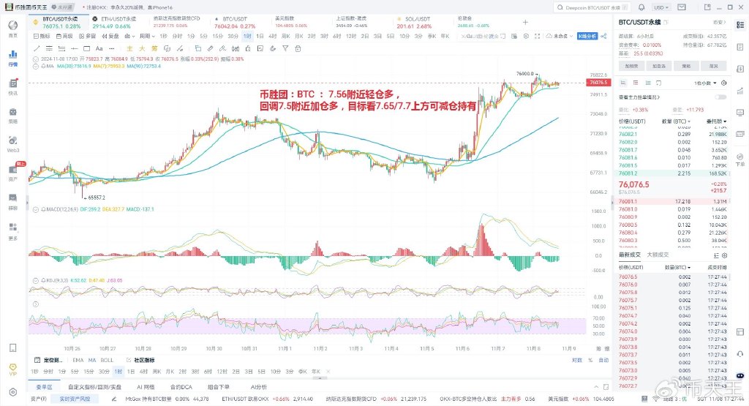Viewport: 749px width, 406px height.
Task: Open order book list icon on right edge
Action: point(740,25)
